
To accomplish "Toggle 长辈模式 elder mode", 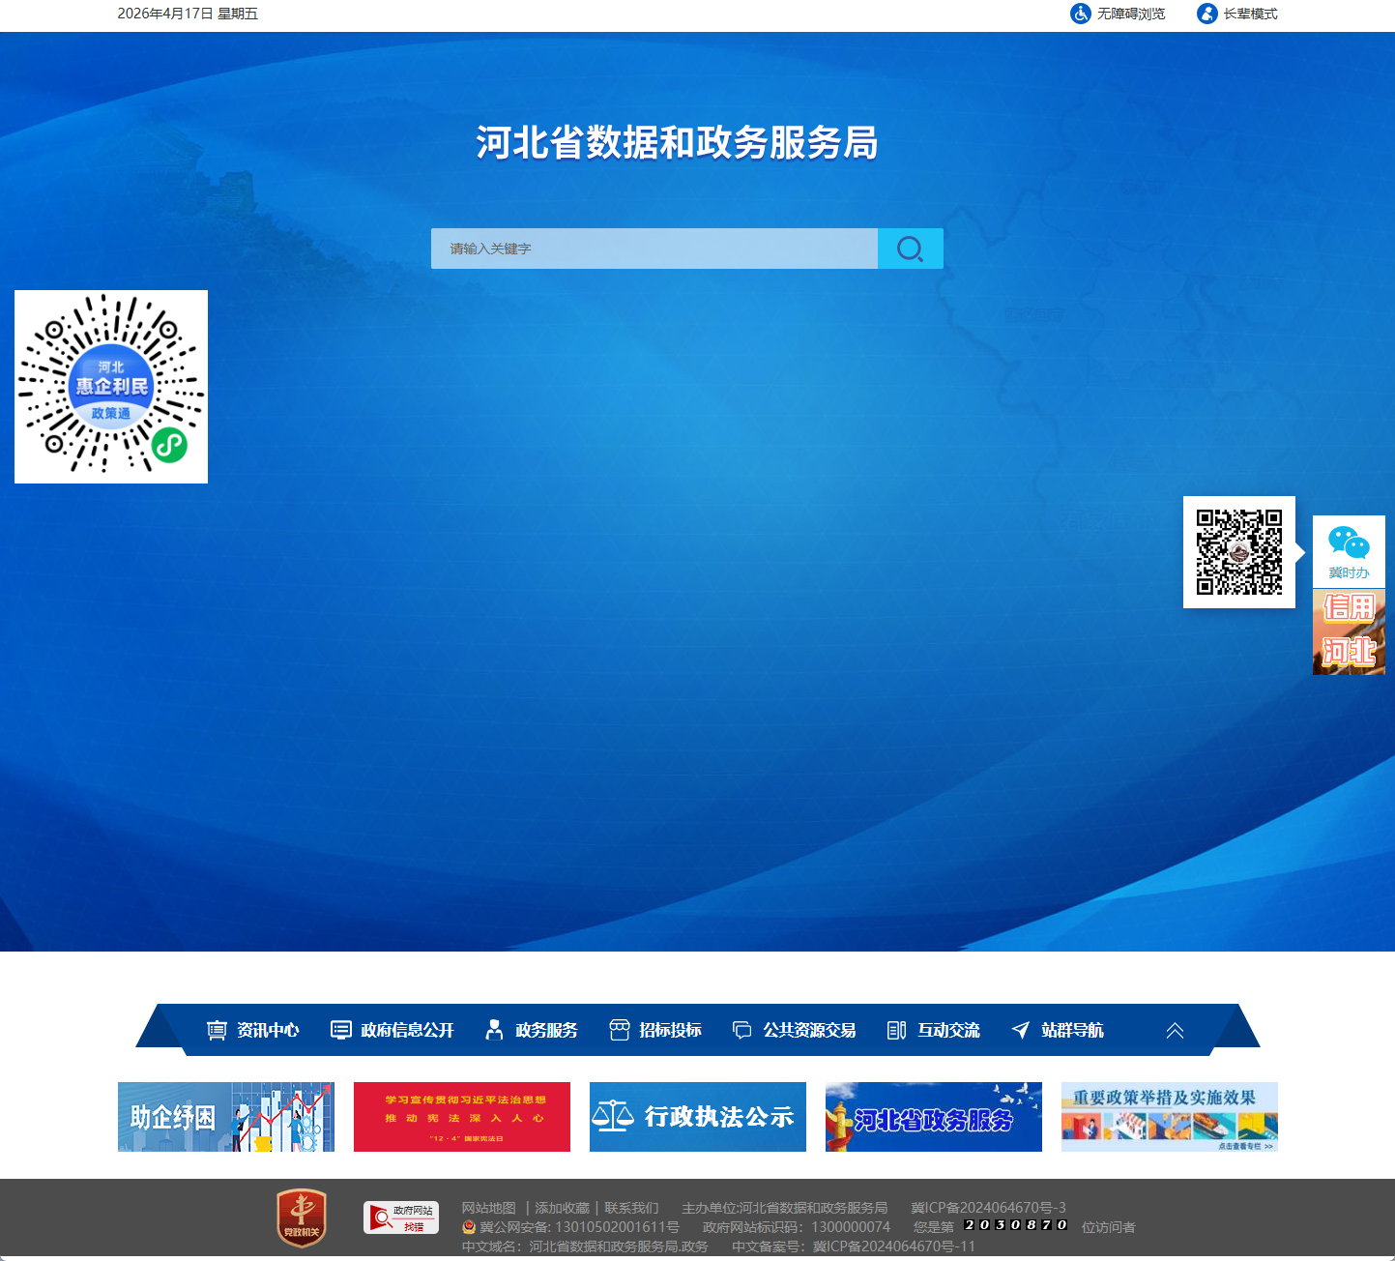I will (x=1237, y=14).
